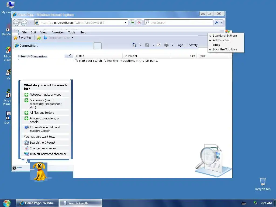Stop loading with the red X icon
This screenshot has height=207, width=276.
[x=139, y=23]
